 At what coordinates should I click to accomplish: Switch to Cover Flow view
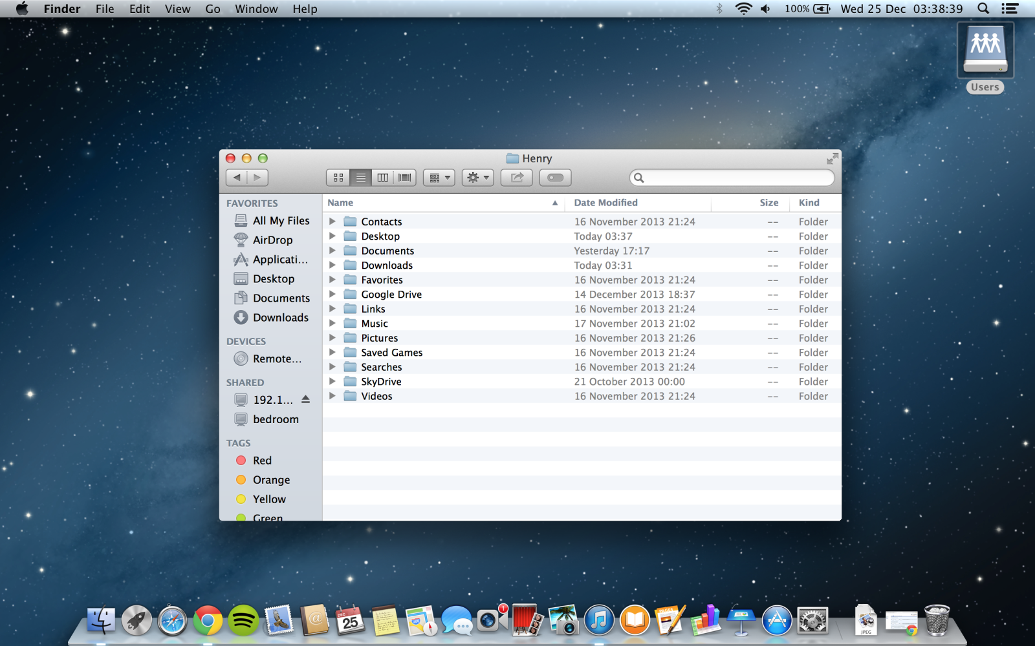405,178
